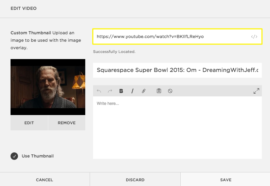Click the DISCARD button
This screenshot has height=186, width=270.
[x=135, y=180]
